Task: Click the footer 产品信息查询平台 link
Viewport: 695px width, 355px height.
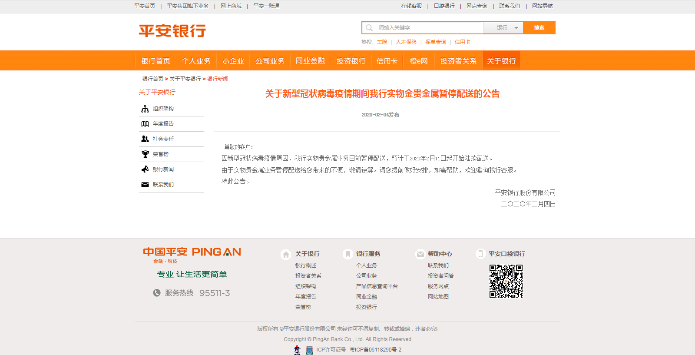Action: [x=377, y=286]
